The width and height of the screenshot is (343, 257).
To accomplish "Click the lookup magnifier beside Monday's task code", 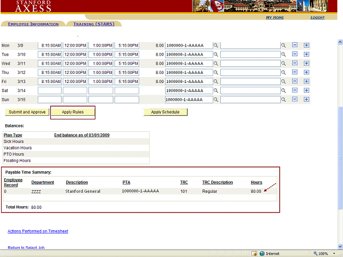I will point(216,46).
